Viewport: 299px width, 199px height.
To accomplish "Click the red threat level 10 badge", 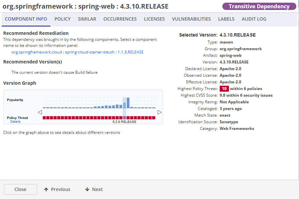I will point(224,89).
